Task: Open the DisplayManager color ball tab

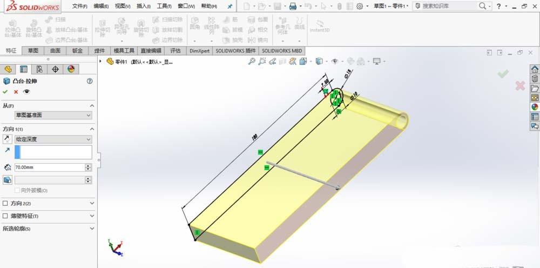Action: pyautogui.click(x=71, y=69)
